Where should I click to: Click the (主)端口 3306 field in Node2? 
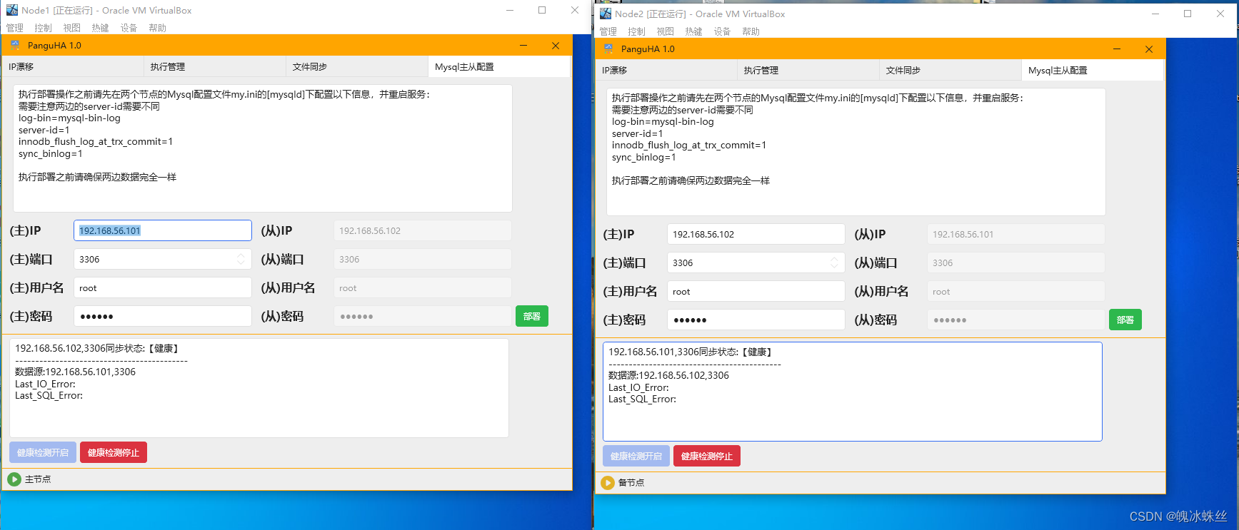(756, 263)
